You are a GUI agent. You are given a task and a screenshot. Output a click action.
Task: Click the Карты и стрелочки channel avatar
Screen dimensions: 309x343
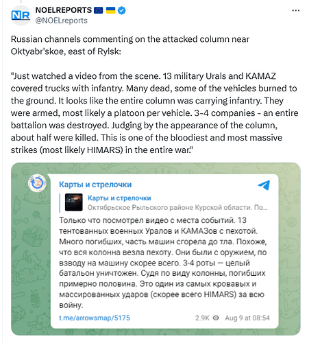[37, 183]
